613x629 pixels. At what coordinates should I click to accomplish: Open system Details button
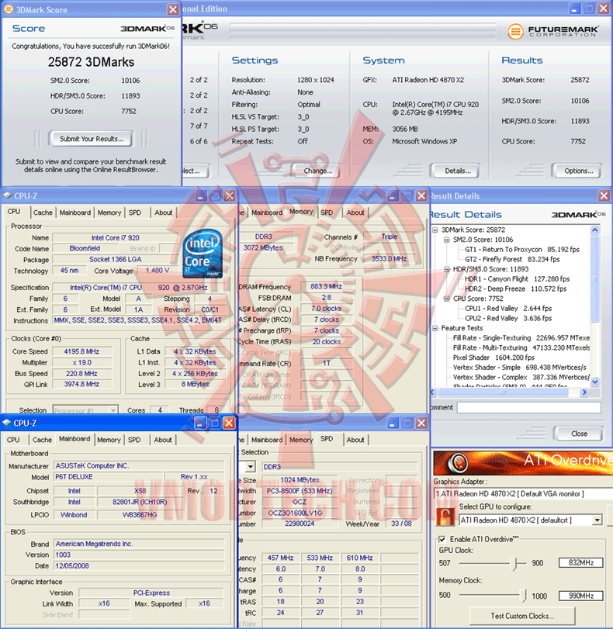click(x=455, y=171)
